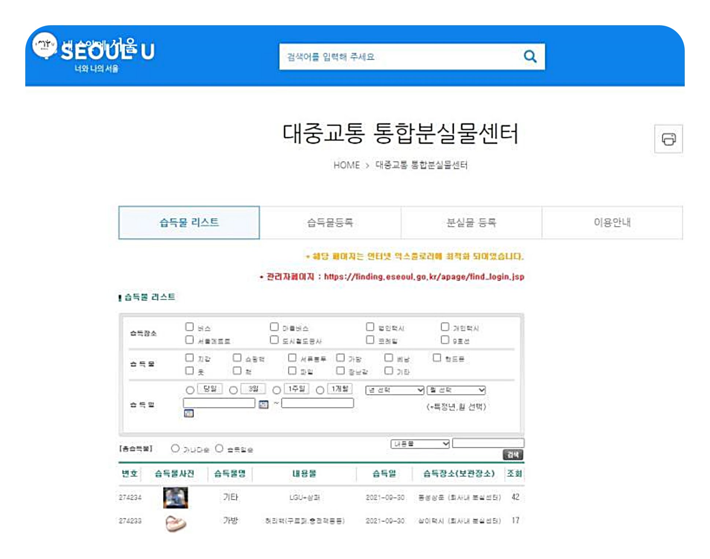Check the 버스 location checkbox
The width and height of the screenshot is (710, 559).
189,327
